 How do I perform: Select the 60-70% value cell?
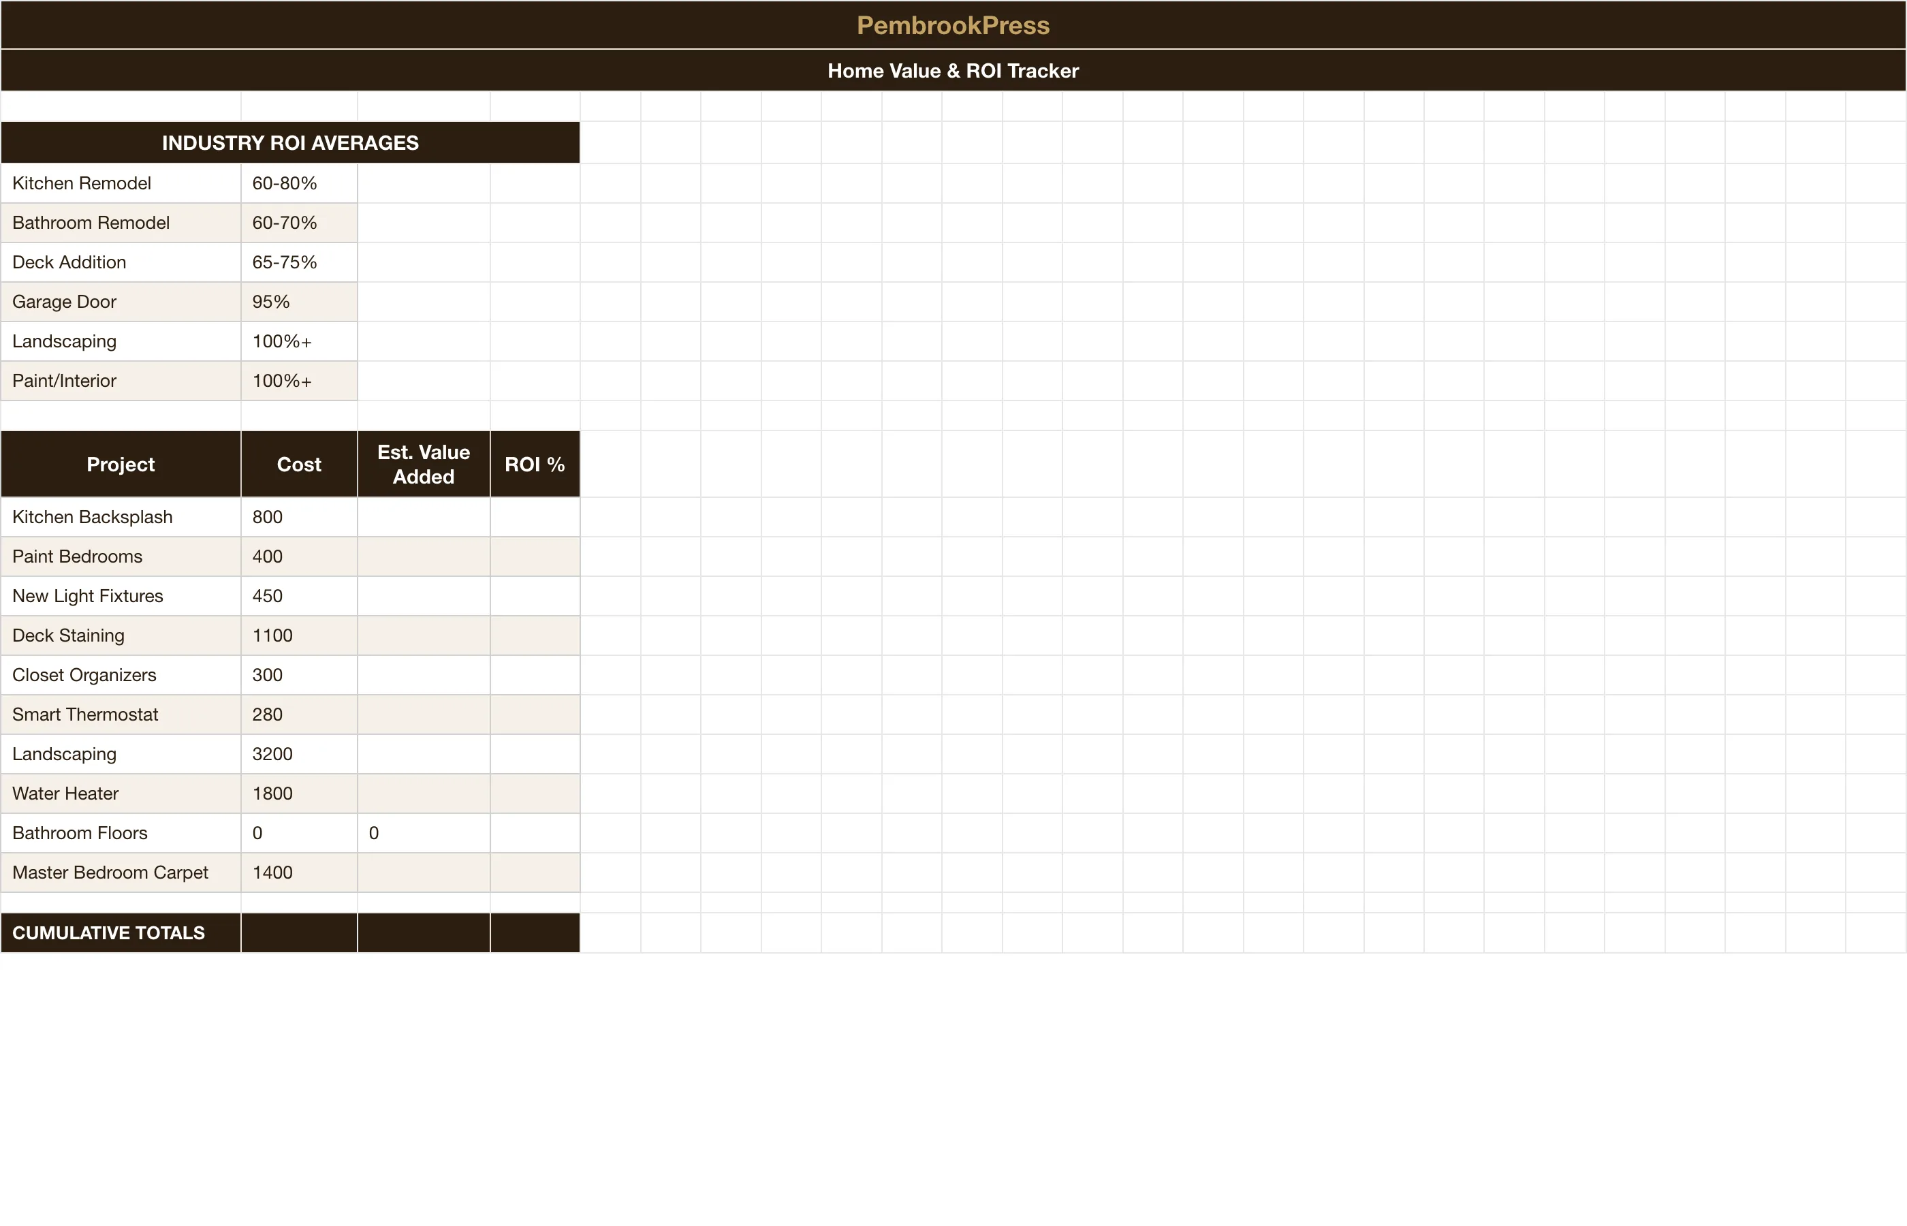coord(299,223)
